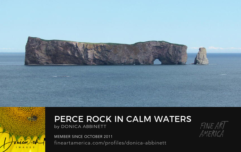Select the bee on the sunflower

point(33,118)
